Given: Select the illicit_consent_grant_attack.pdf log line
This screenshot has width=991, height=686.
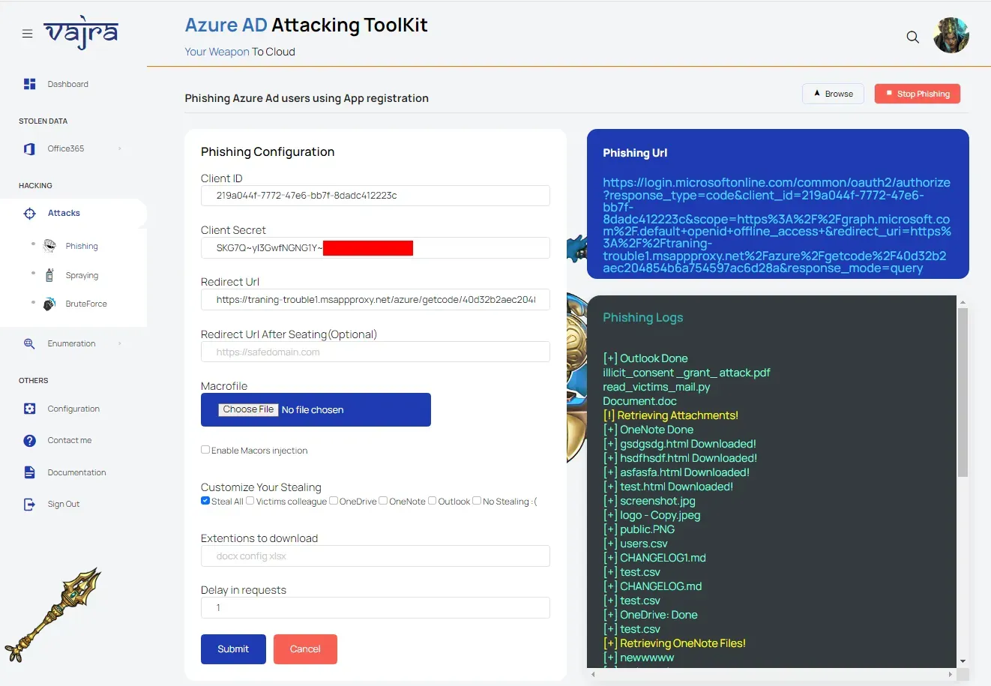Looking at the screenshot, I should pyautogui.click(x=687, y=373).
